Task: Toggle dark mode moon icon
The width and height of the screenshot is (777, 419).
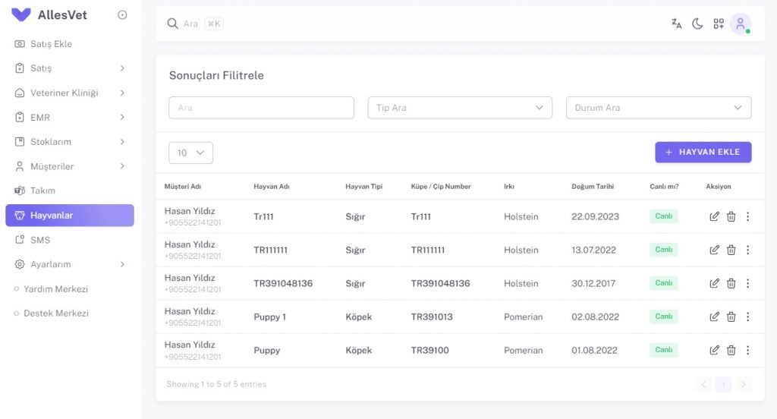Action: pos(697,24)
